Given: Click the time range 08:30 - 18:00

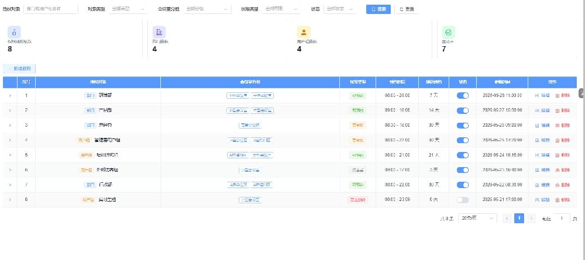Looking at the screenshot, I should 397,125.
